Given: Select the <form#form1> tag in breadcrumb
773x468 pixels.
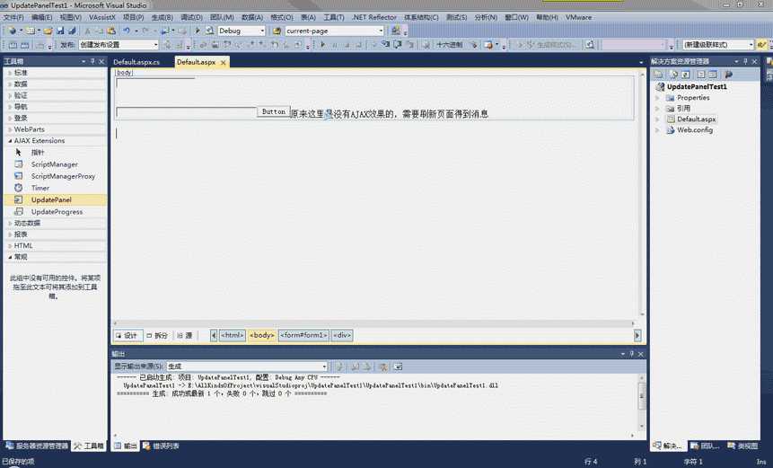Looking at the screenshot, I should pos(303,335).
